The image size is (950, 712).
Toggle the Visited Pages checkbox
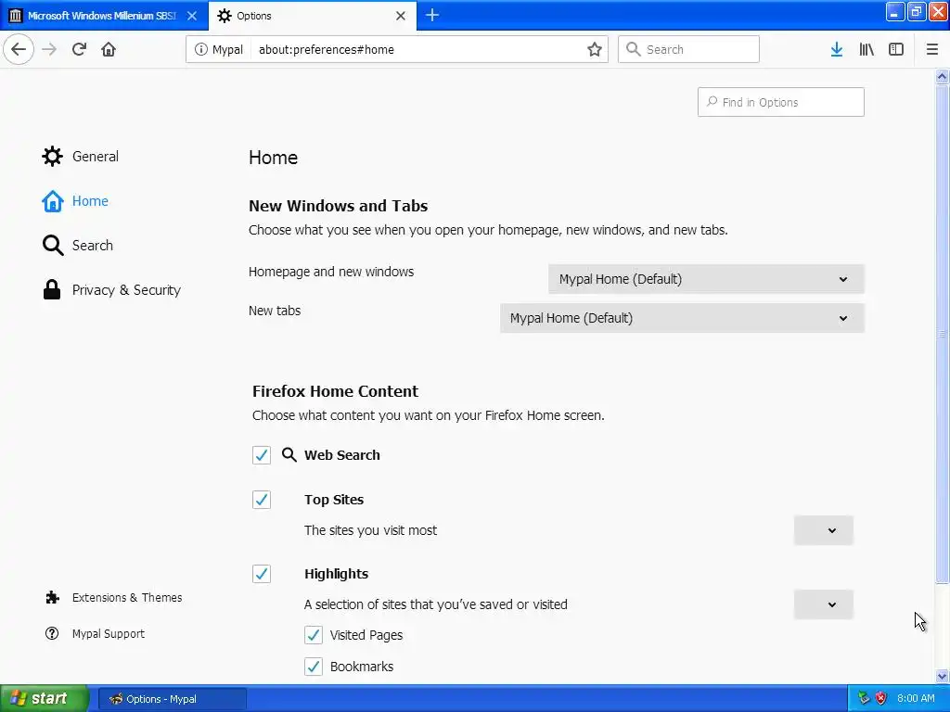tap(314, 634)
